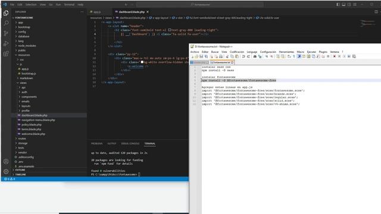Click the Notepad++ Find binoculars icon
381x214 pixels.
[255, 56]
